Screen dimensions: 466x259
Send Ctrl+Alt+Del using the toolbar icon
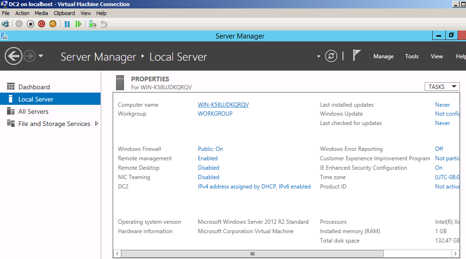[6, 24]
